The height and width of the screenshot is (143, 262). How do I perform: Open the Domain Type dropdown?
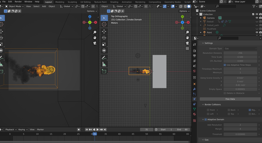point(240,49)
